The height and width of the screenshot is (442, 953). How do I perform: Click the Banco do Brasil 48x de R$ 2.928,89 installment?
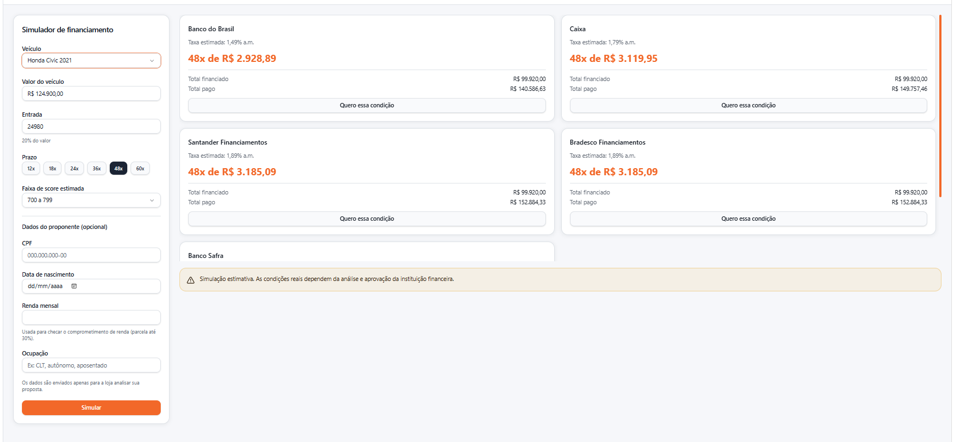(x=232, y=59)
